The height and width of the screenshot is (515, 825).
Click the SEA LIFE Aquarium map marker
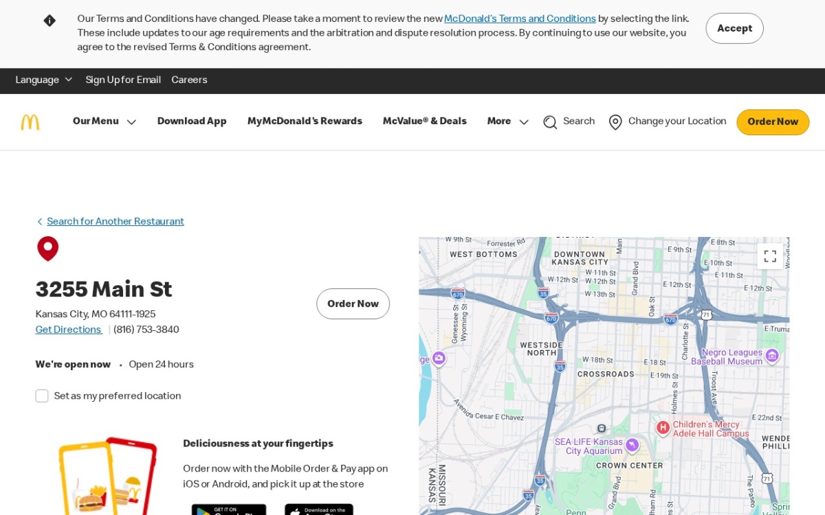point(632,445)
